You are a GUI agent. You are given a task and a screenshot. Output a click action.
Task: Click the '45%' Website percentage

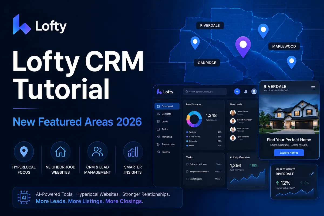pos(220,132)
